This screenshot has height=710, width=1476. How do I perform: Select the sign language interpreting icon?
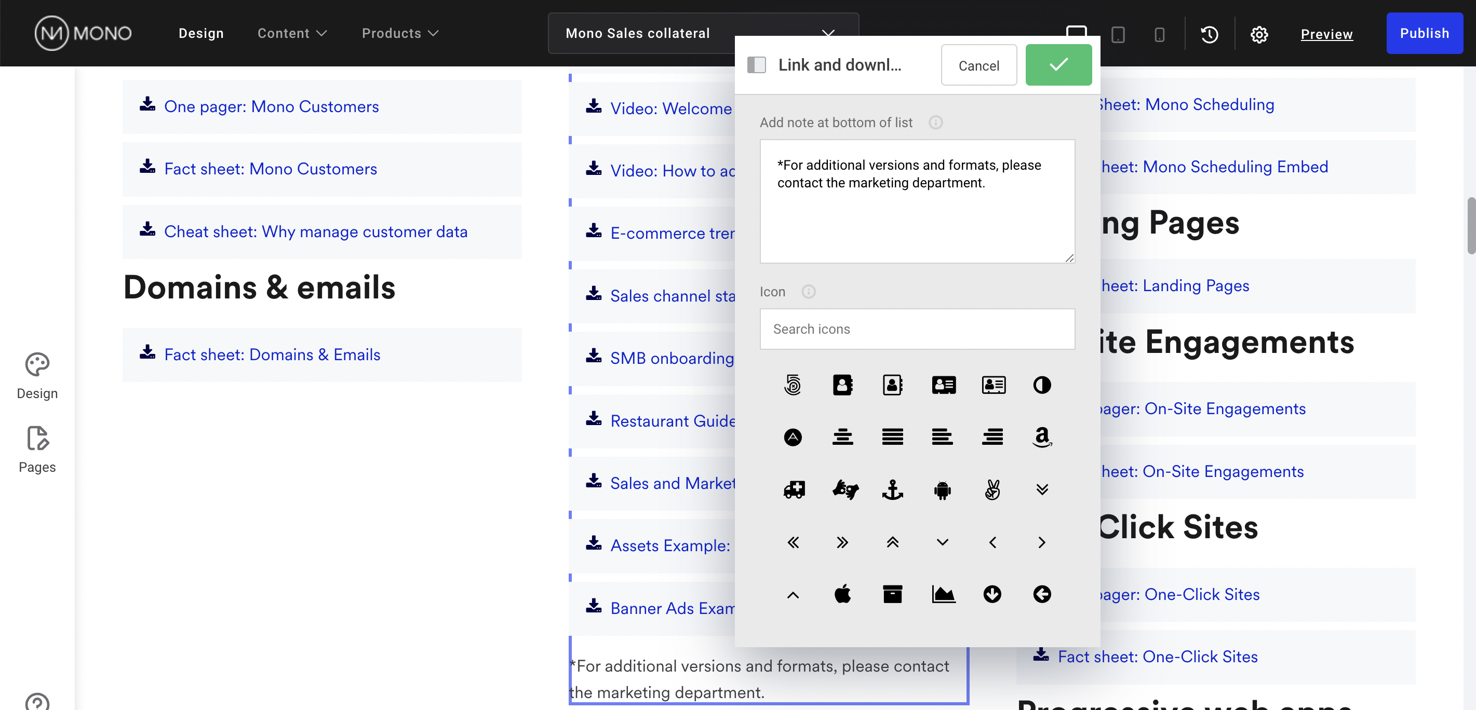[x=844, y=489]
